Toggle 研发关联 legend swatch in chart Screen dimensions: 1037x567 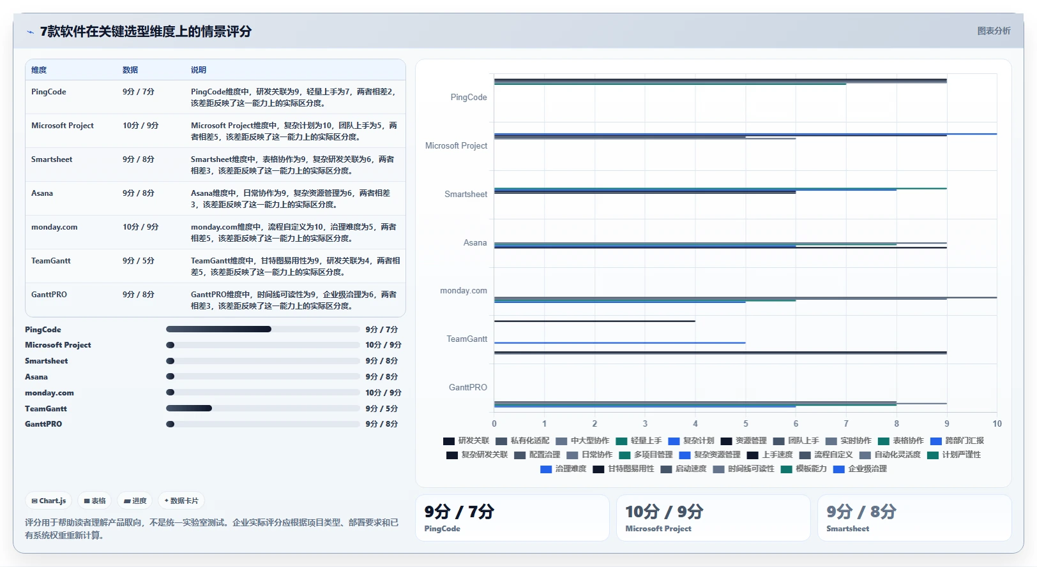[449, 441]
